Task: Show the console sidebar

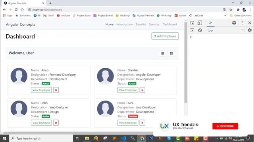Action: tap(192, 30)
